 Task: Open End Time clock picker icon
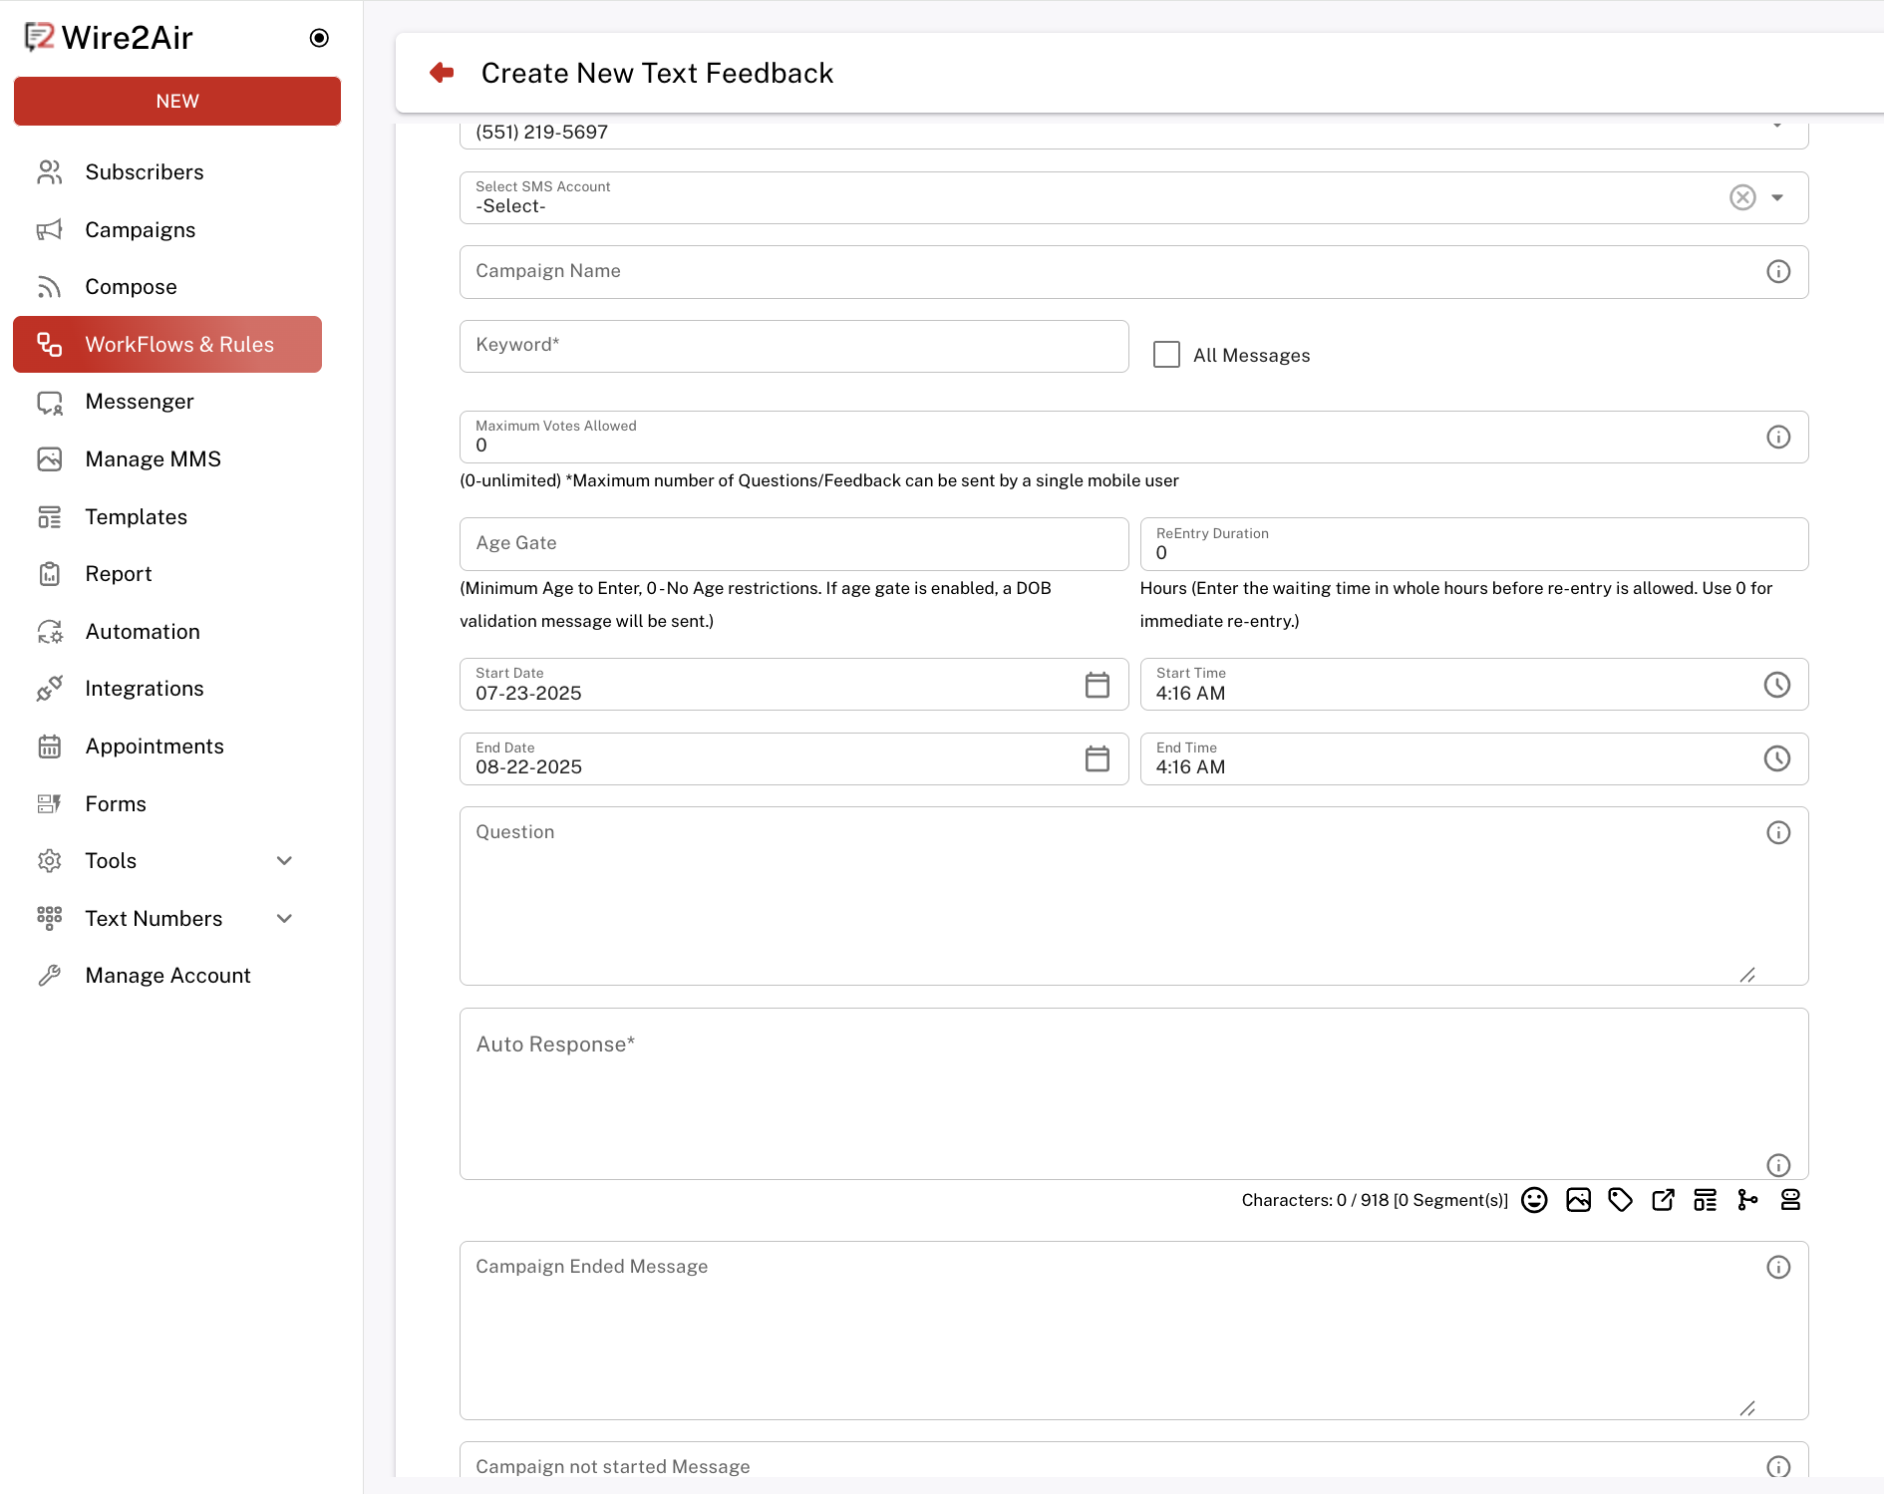pos(1776,759)
